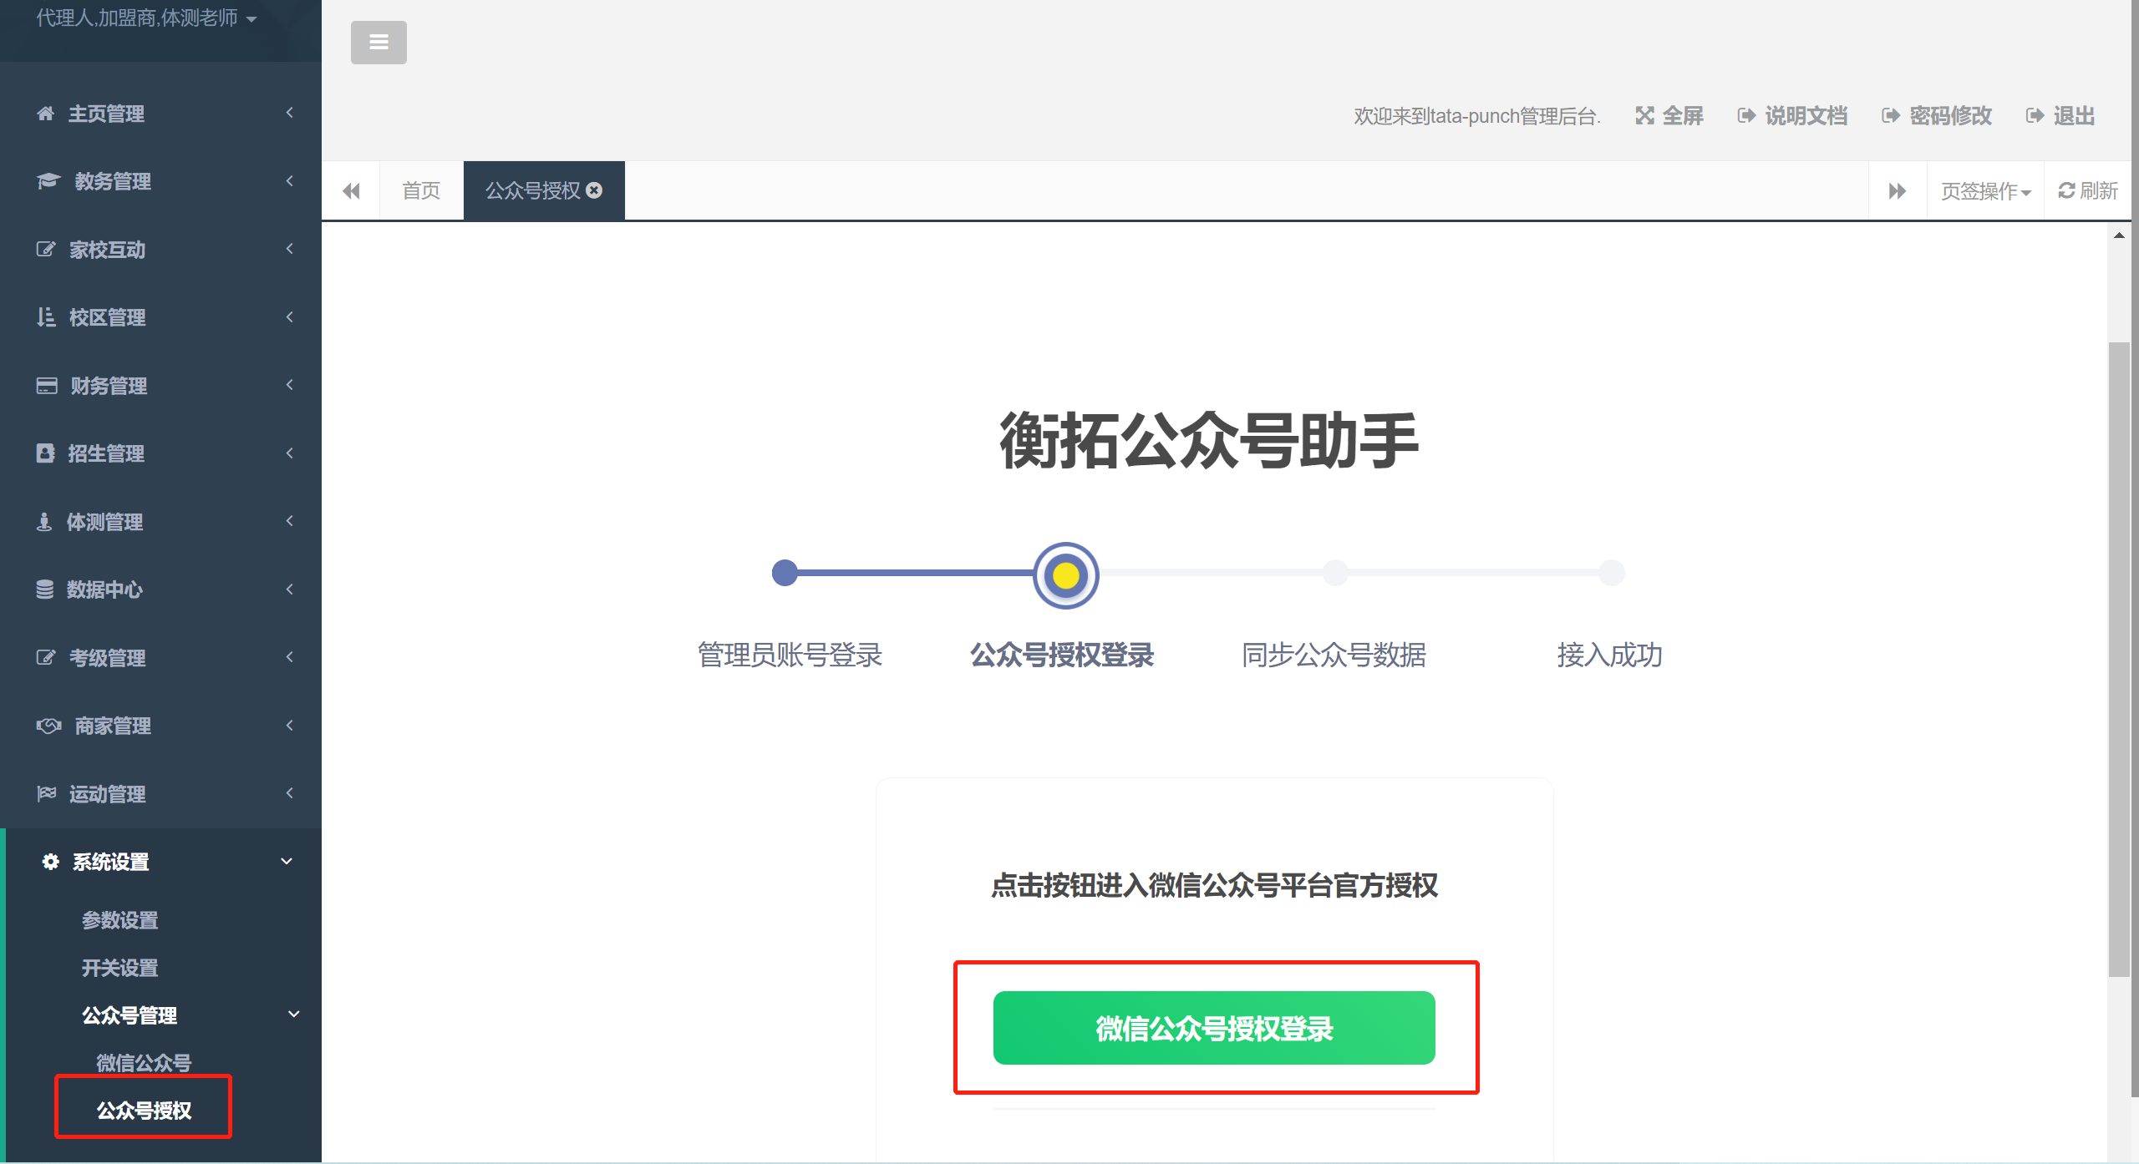Click 微信公众号授权登录 green button
This screenshot has width=2139, height=1164.
1214,1028
